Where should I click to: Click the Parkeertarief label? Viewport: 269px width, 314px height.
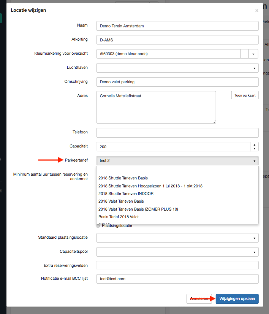76,160
